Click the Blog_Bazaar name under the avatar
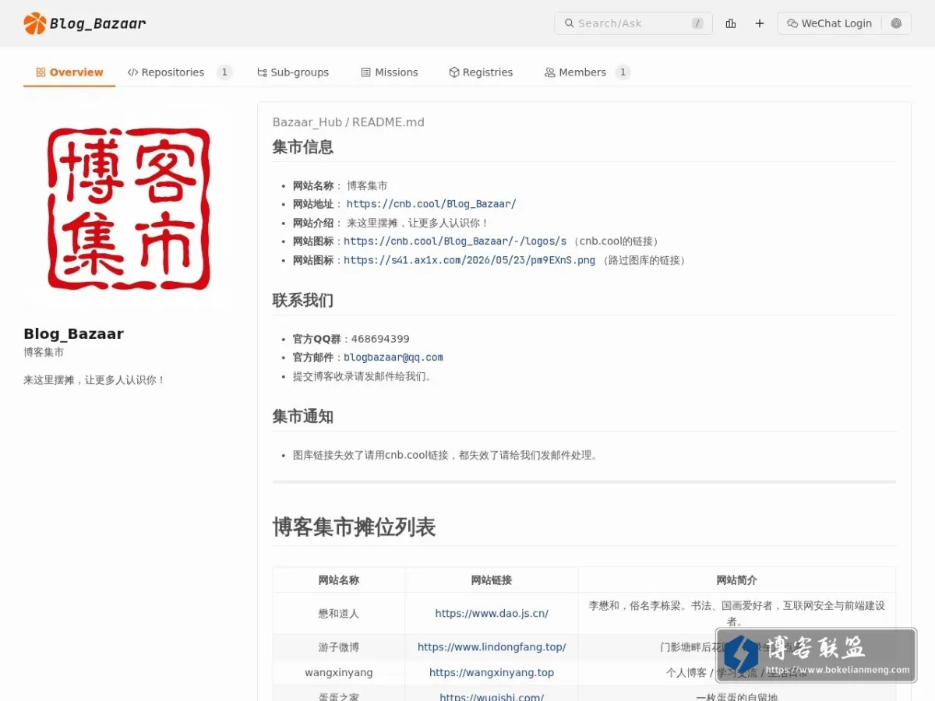Screen dimensions: 935x701 pyautogui.click(x=73, y=334)
